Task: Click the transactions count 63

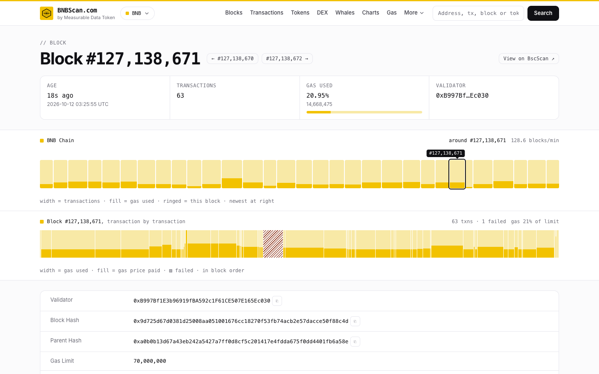Action: point(181,96)
